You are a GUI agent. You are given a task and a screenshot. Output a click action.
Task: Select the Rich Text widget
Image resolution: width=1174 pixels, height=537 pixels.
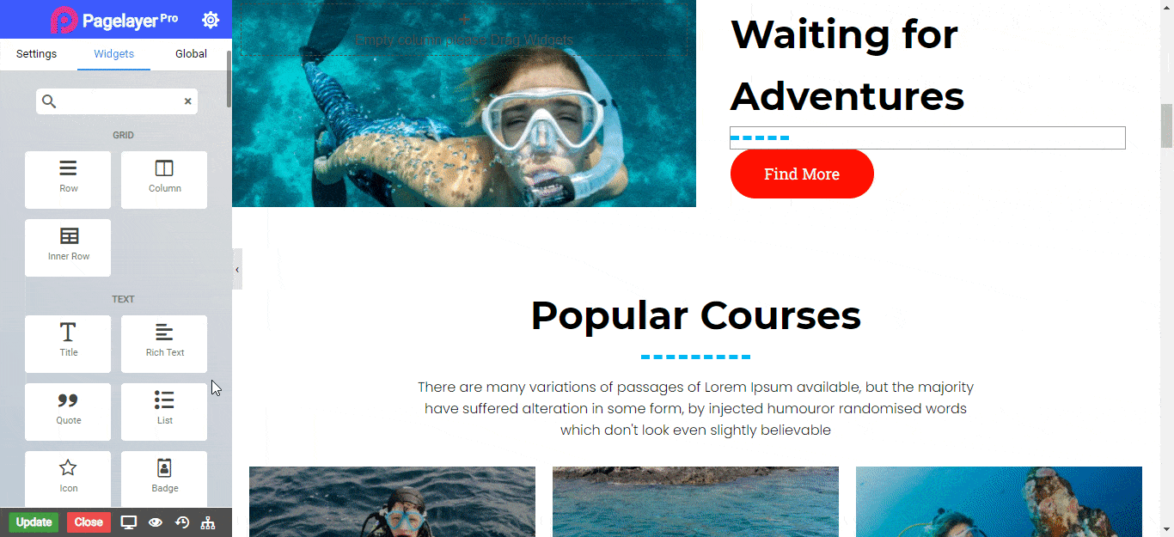coord(164,344)
